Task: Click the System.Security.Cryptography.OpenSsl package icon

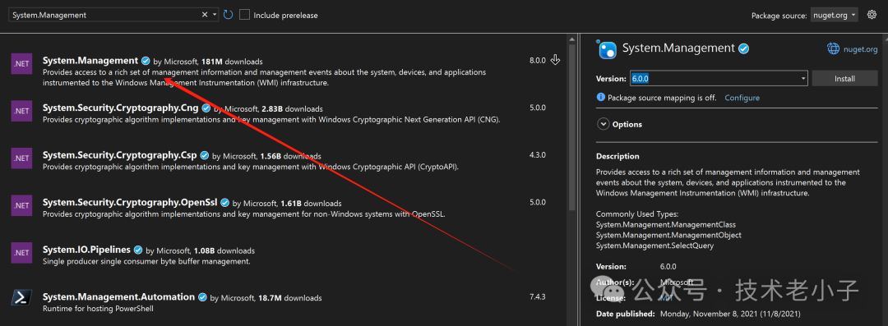Action: (x=21, y=205)
